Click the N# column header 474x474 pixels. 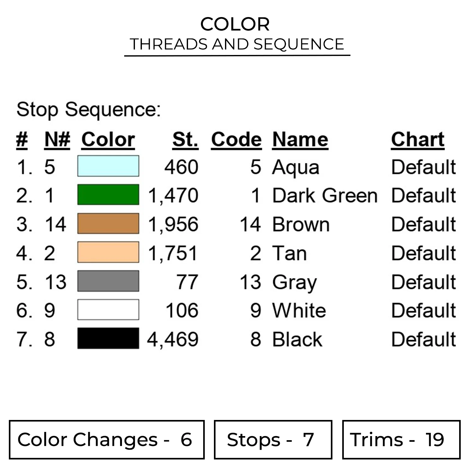57,139
